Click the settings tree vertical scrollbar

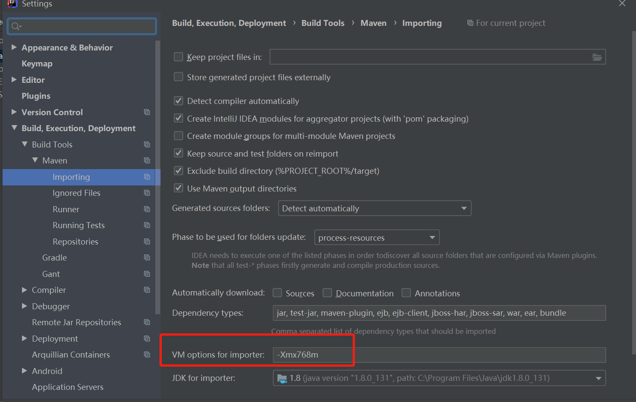pos(157,173)
